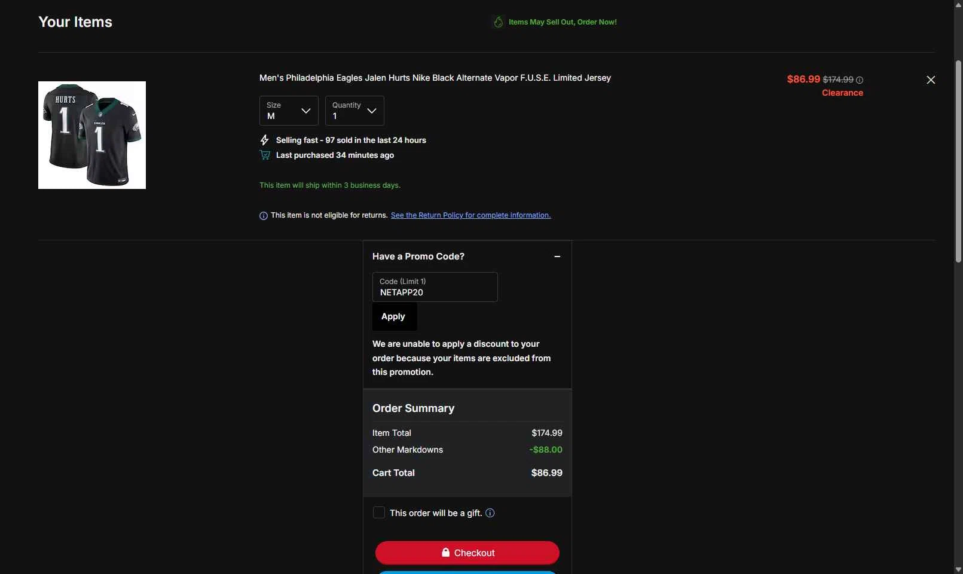The width and height of the screenshot is (963, 574).
Task: Check the This order will be a gift box
Action: pyautogui.click(x=379, y=512)
